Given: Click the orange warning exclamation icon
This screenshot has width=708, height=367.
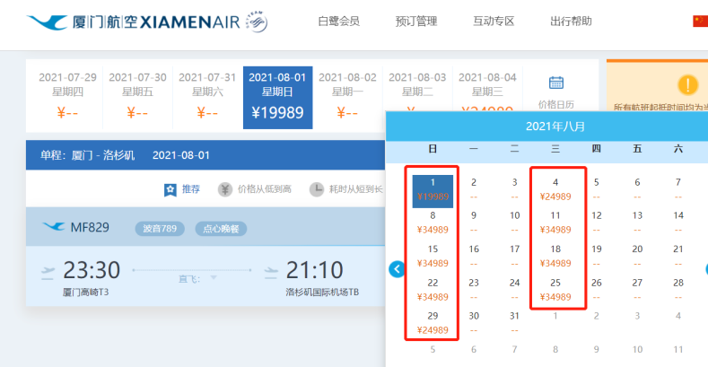Looking at the screenshot, I should pyautogui.click(x=688, y=85).
